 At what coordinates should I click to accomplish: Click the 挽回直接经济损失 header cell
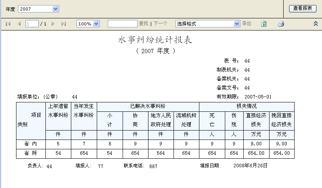pos(282,120)
